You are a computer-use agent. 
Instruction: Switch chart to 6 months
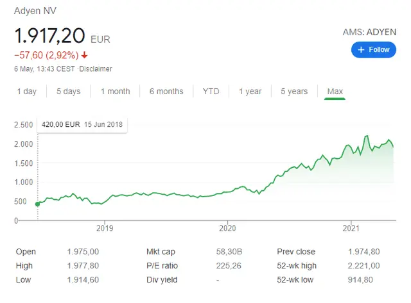coord(166,91)
